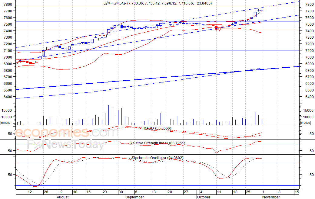Viewport: 315px width, 199px height.
Task: Click the right x10000 volume scale box
Action: 305,123
